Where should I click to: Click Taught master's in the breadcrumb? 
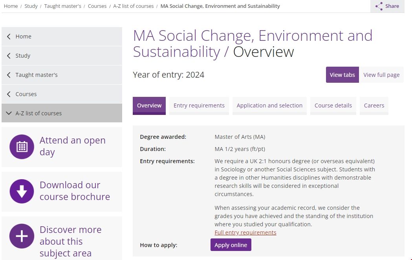coord(62,6)
